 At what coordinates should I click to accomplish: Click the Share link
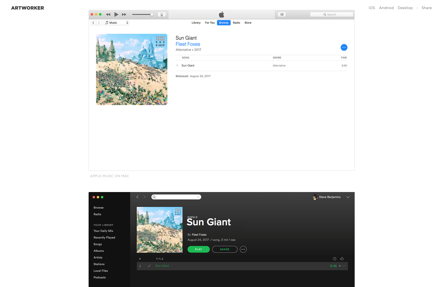427,8
